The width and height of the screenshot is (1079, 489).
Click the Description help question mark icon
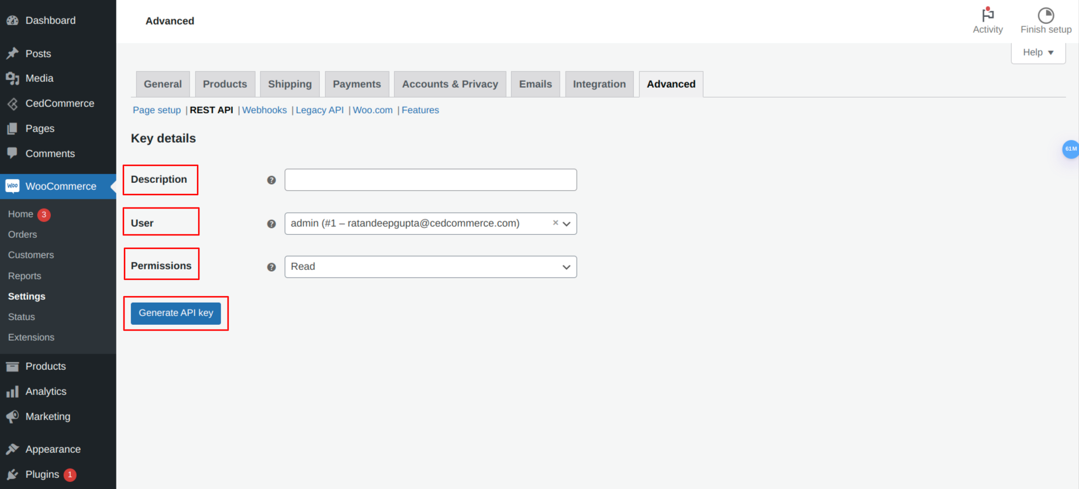[x=271, y=180]
